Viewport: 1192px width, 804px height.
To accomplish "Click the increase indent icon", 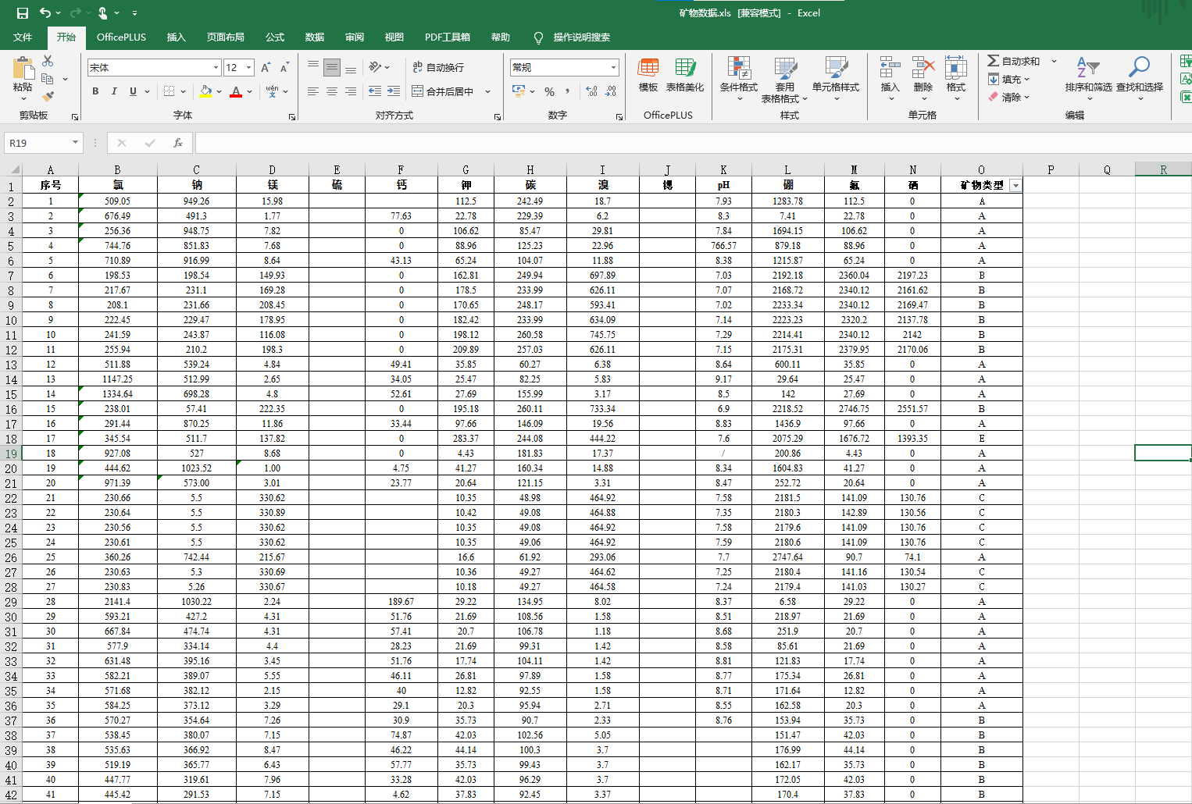I will tap(394, 91).
